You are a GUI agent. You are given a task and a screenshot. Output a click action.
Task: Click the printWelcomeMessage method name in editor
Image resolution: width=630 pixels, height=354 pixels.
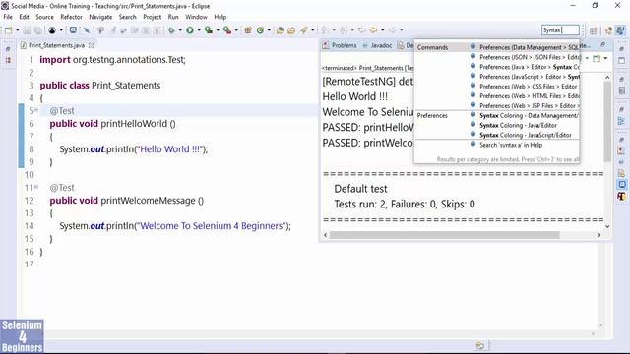click(x=148, y=201)
